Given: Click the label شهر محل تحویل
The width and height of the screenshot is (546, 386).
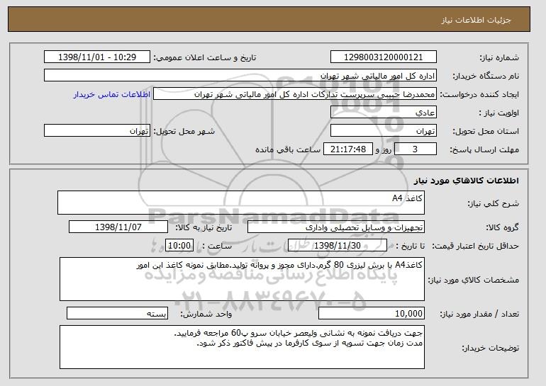Looking at the screenshot, I should (x=184, y=131).
